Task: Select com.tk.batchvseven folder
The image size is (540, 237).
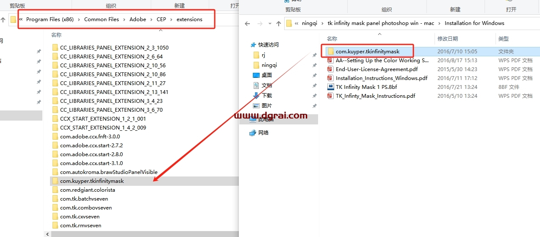Action: click(84, 199)
